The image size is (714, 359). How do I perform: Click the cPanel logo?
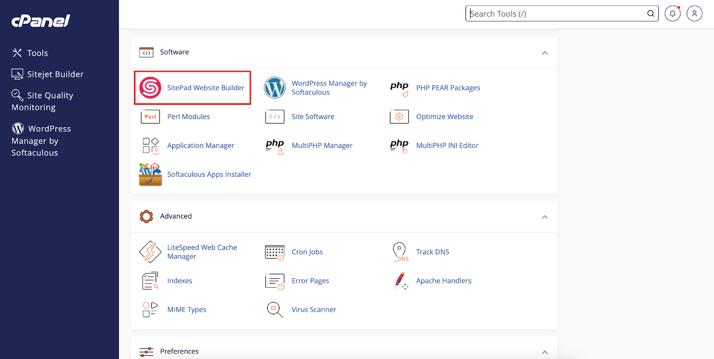[x=41, y=21]
